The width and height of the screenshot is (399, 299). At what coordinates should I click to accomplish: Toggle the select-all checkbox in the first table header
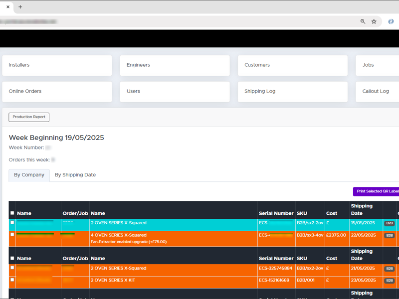click(12, 213)
